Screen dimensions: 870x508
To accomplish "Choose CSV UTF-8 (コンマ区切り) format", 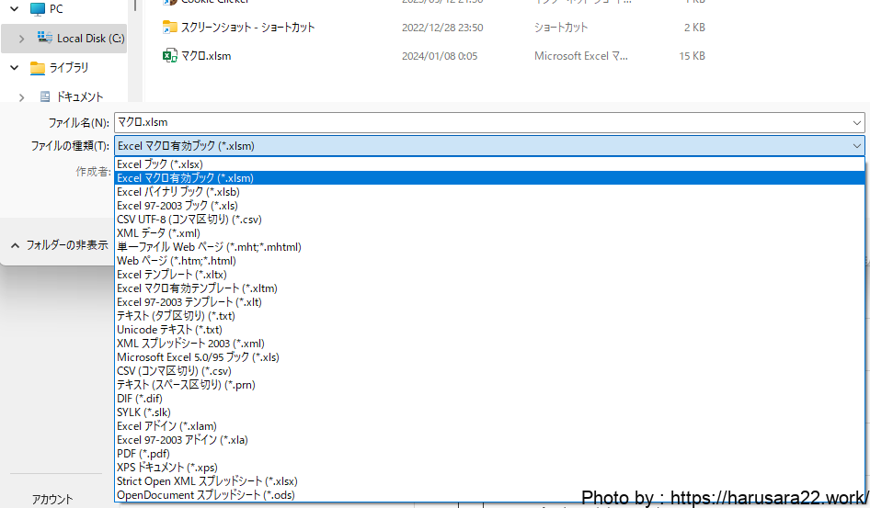I will [189, 220].
